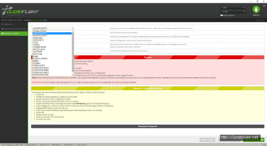Pick CJMCU from the board list
Screen dimensions: 267x146
click(x=52, y=45)
